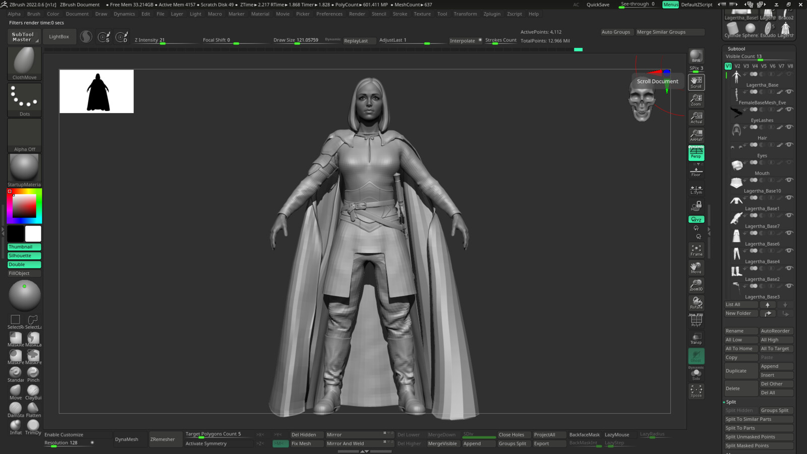Screen dimensions: 807x454
Task: Toggle the Double option
Action: tap(24, 264)
